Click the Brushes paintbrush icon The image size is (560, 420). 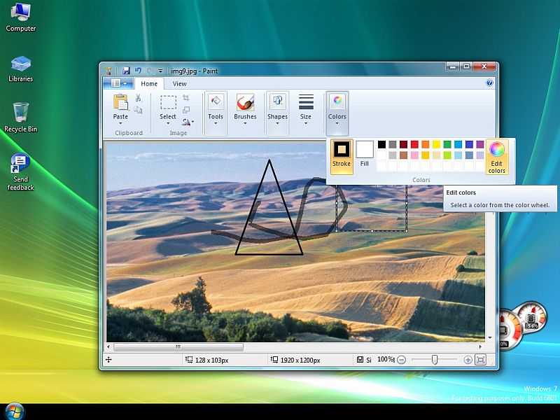pos(245,102)
